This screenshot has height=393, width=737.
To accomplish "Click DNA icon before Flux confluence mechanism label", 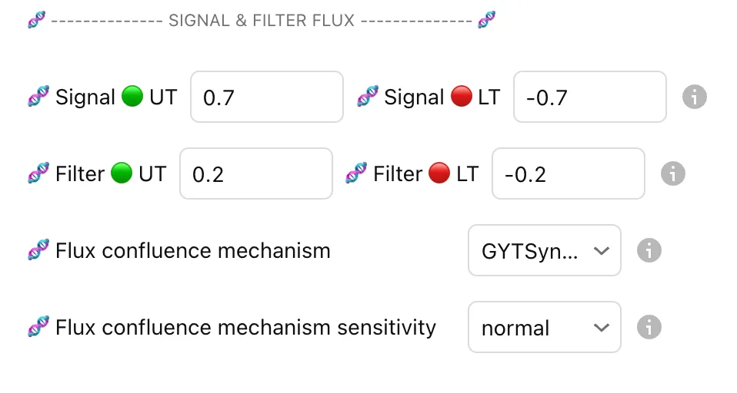I will pos(38,250).
